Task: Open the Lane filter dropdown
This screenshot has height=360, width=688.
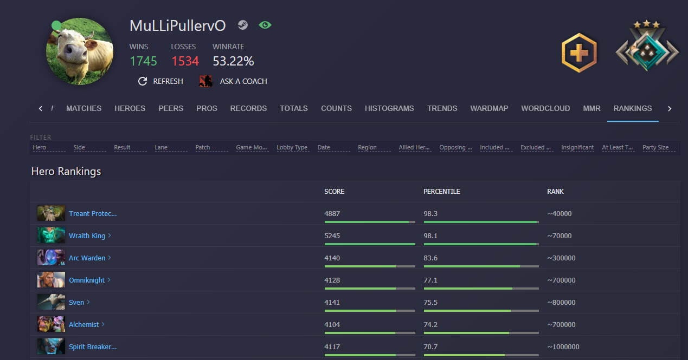Action: [171, 147]
